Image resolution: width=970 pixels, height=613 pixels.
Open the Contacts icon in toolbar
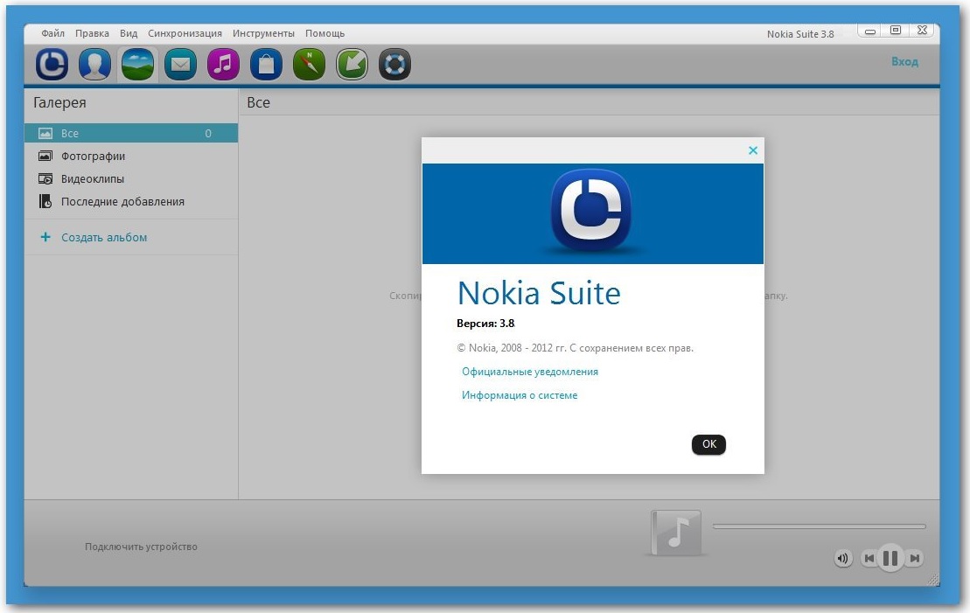[x=94, y=64]
